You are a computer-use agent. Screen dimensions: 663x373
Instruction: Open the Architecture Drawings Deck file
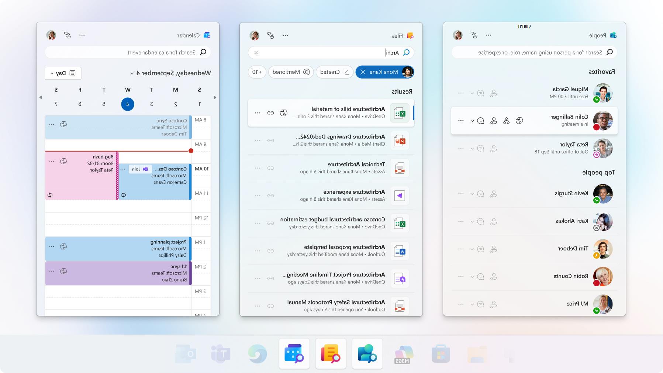coord(331,141)
